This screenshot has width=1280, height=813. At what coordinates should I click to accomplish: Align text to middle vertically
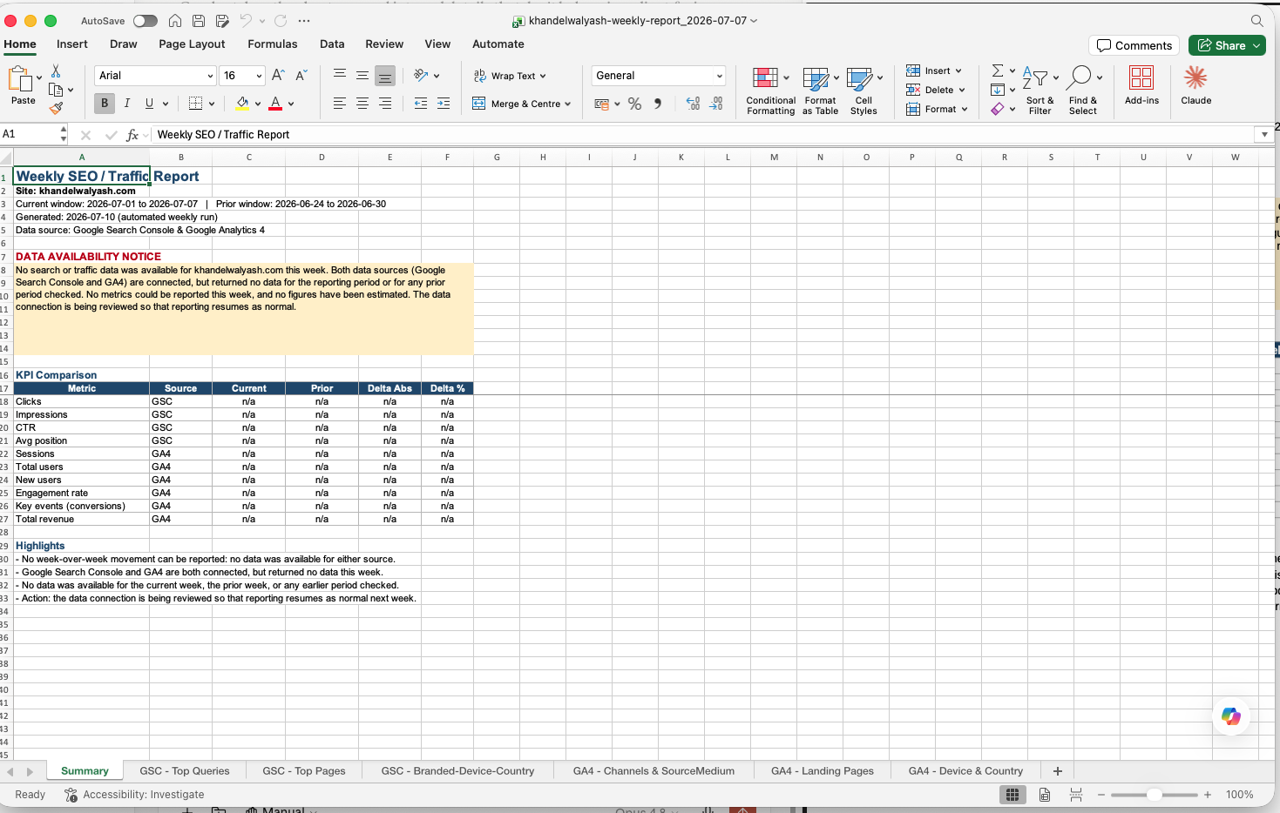(362, 76)
